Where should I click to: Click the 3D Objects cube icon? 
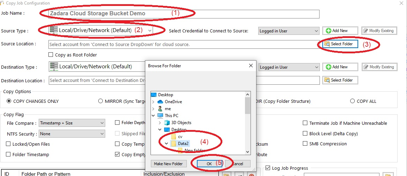point(167,123)
